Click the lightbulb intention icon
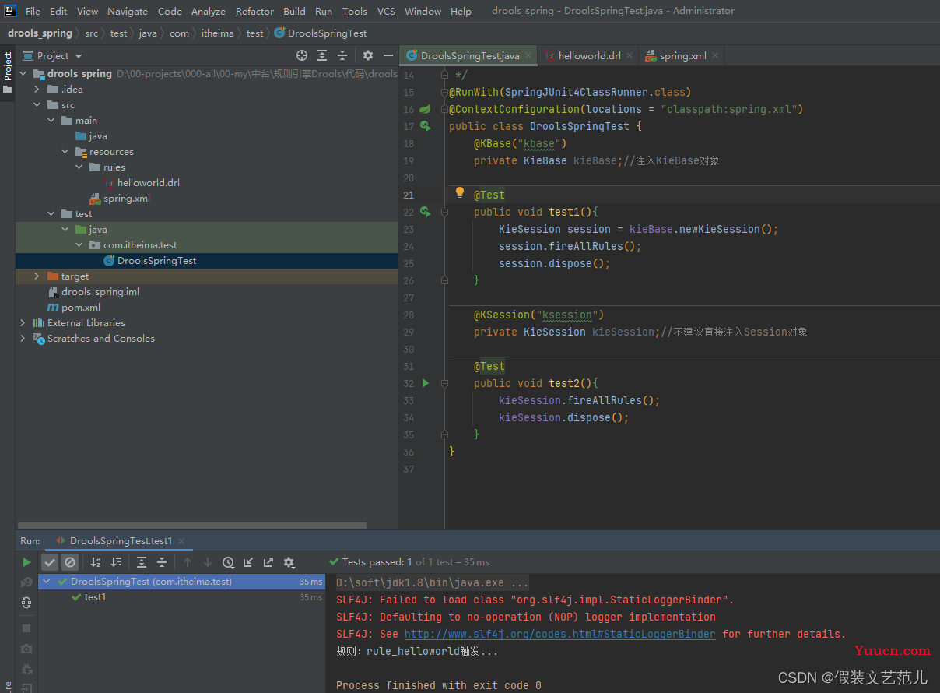The width and height of the screenshot is (940, 693). click(x=459, y=193)
